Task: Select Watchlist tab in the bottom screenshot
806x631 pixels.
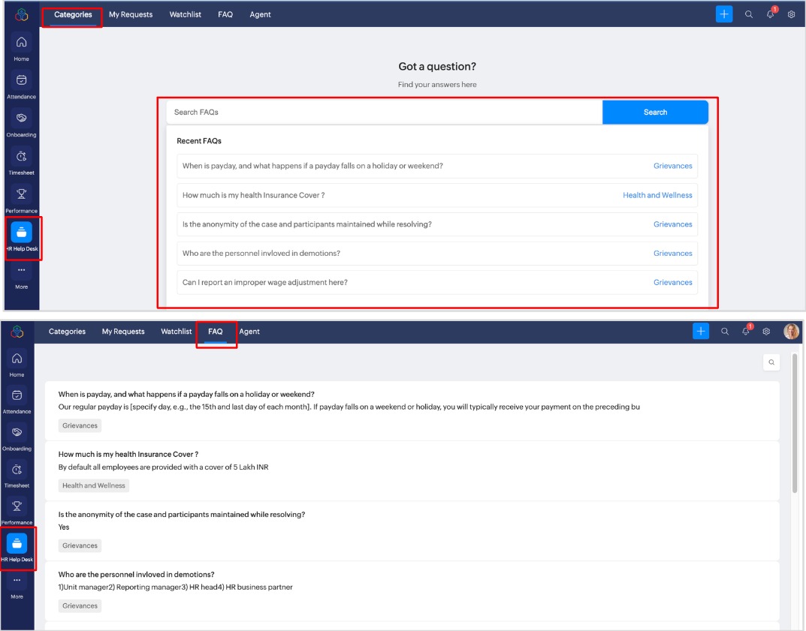Action: [176, 331]
